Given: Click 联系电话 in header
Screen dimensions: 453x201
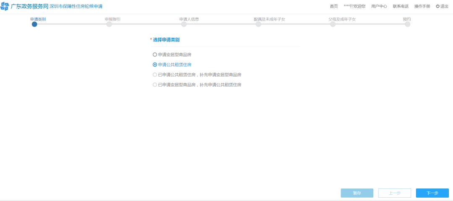Looking at the screenshot, I should [x=401, y=6].
